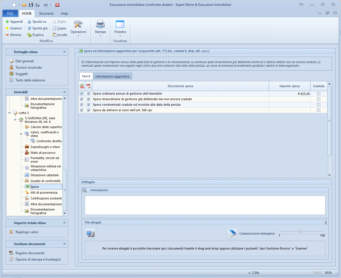Image resolution: width=341 pixels, height=278 pixels.
Task: Select the HOME ribbon tab
Action: 27,13
